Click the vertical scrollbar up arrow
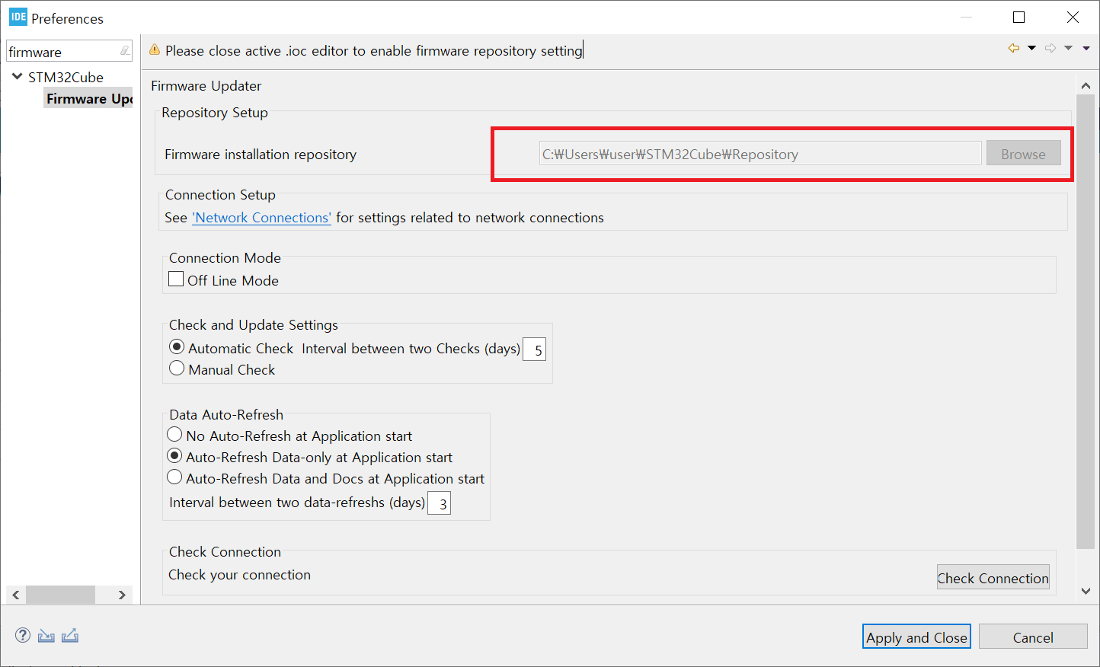This screenshot has height=667, width=1100. pyautogui.click(x=1086, y=86)
